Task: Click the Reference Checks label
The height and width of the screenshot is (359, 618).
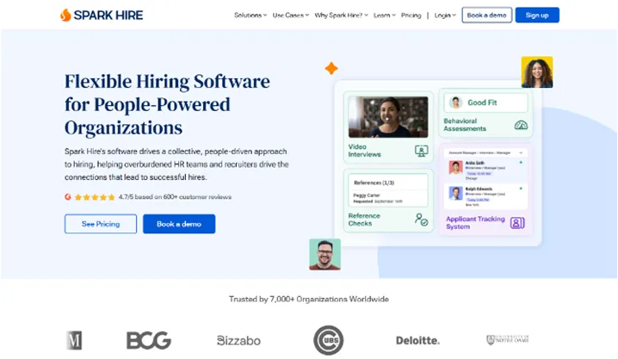Action: 364,220
